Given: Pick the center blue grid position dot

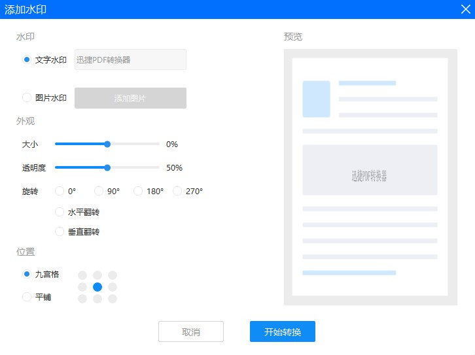Looking at the screenshot, I should point(97,287).
